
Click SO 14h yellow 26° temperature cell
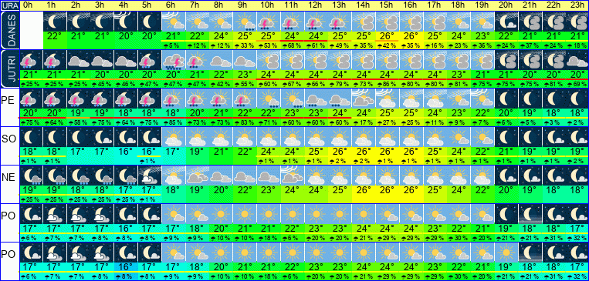(x=361, y=152)
